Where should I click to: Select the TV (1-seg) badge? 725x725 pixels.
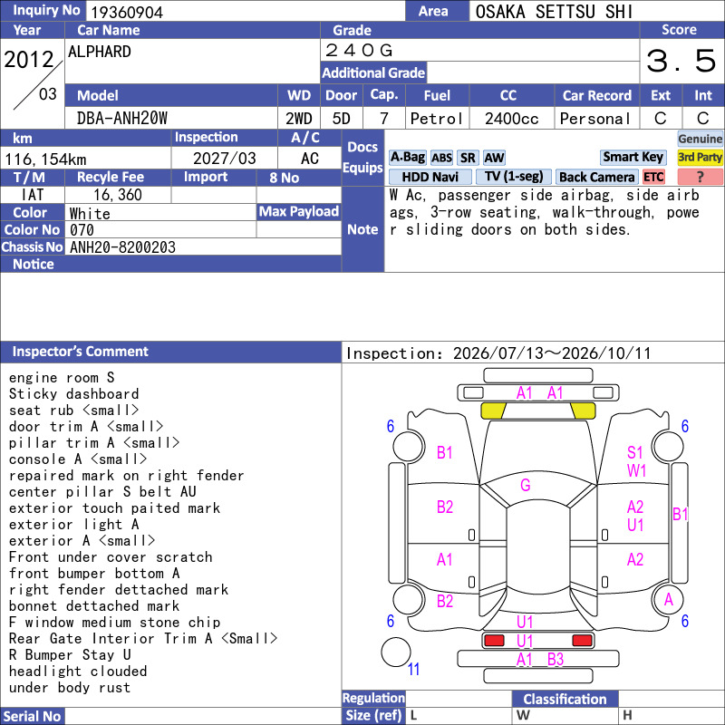[514, 177]
